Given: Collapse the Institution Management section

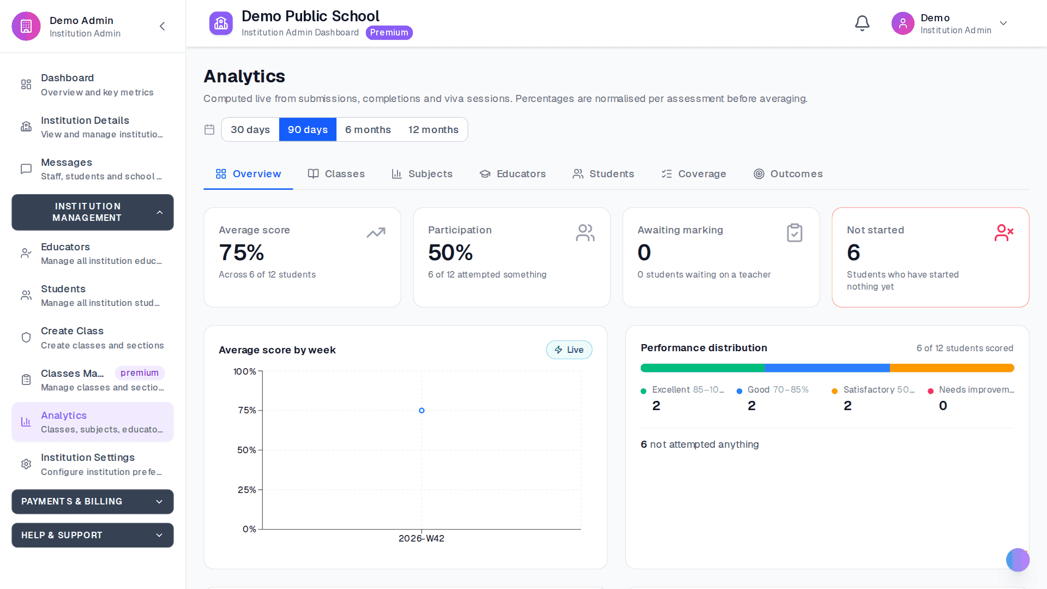Looking at the screenshot, I should pyautogui.click(x=93, y=212).
